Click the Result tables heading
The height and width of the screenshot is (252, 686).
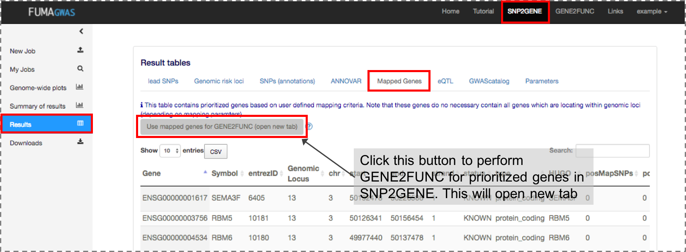(x=165, y=63)
